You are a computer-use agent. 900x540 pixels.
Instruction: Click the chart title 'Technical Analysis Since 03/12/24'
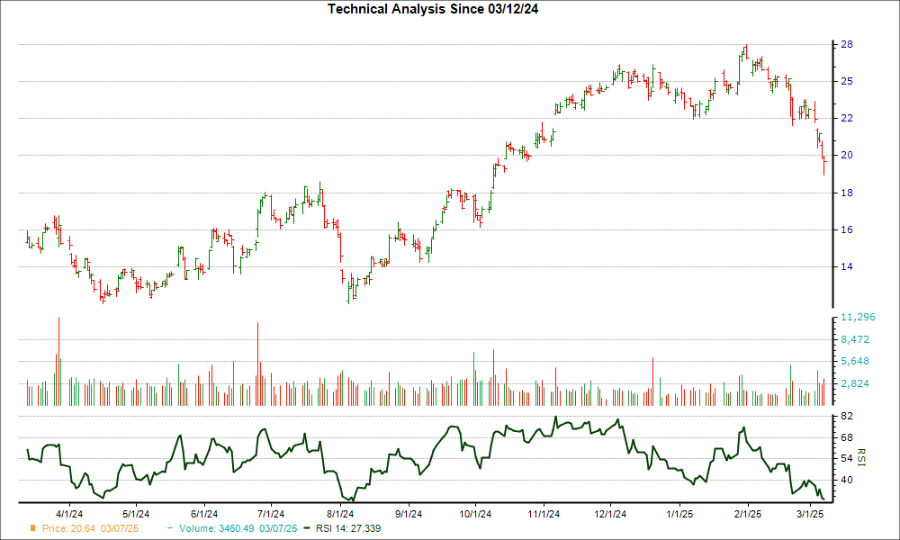433,9
